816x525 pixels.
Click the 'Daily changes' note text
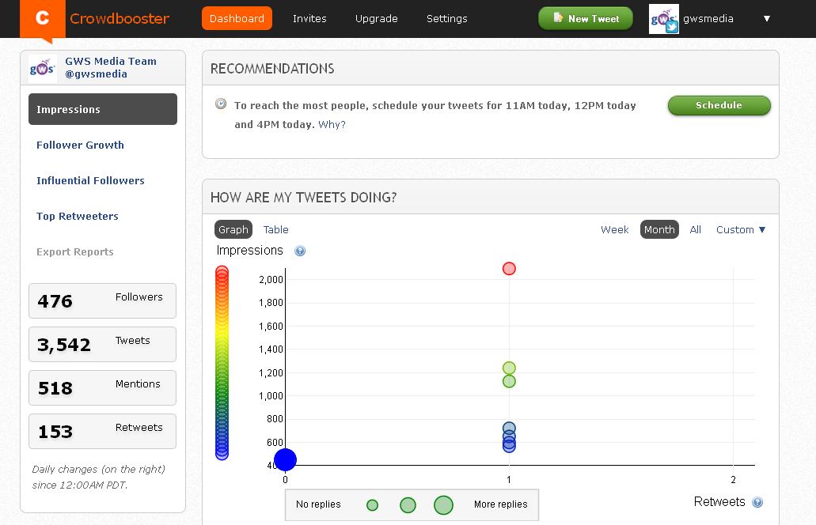pos(98,478)
